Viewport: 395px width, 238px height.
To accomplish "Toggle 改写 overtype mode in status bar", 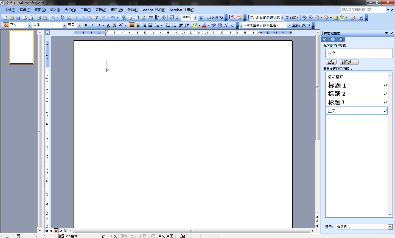I will coord(152,236).
